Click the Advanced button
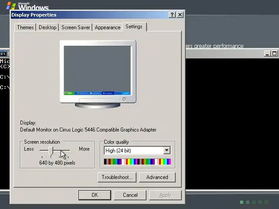The image size is (279, 209). [x=157, y=177]
